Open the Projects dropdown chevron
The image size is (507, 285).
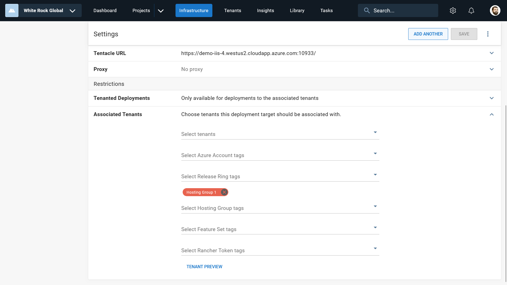161,11
